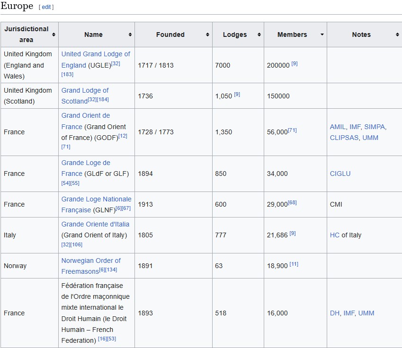Sort table by Founded column arrows
The height and width of the screenshot is (348, 402).
207,35
